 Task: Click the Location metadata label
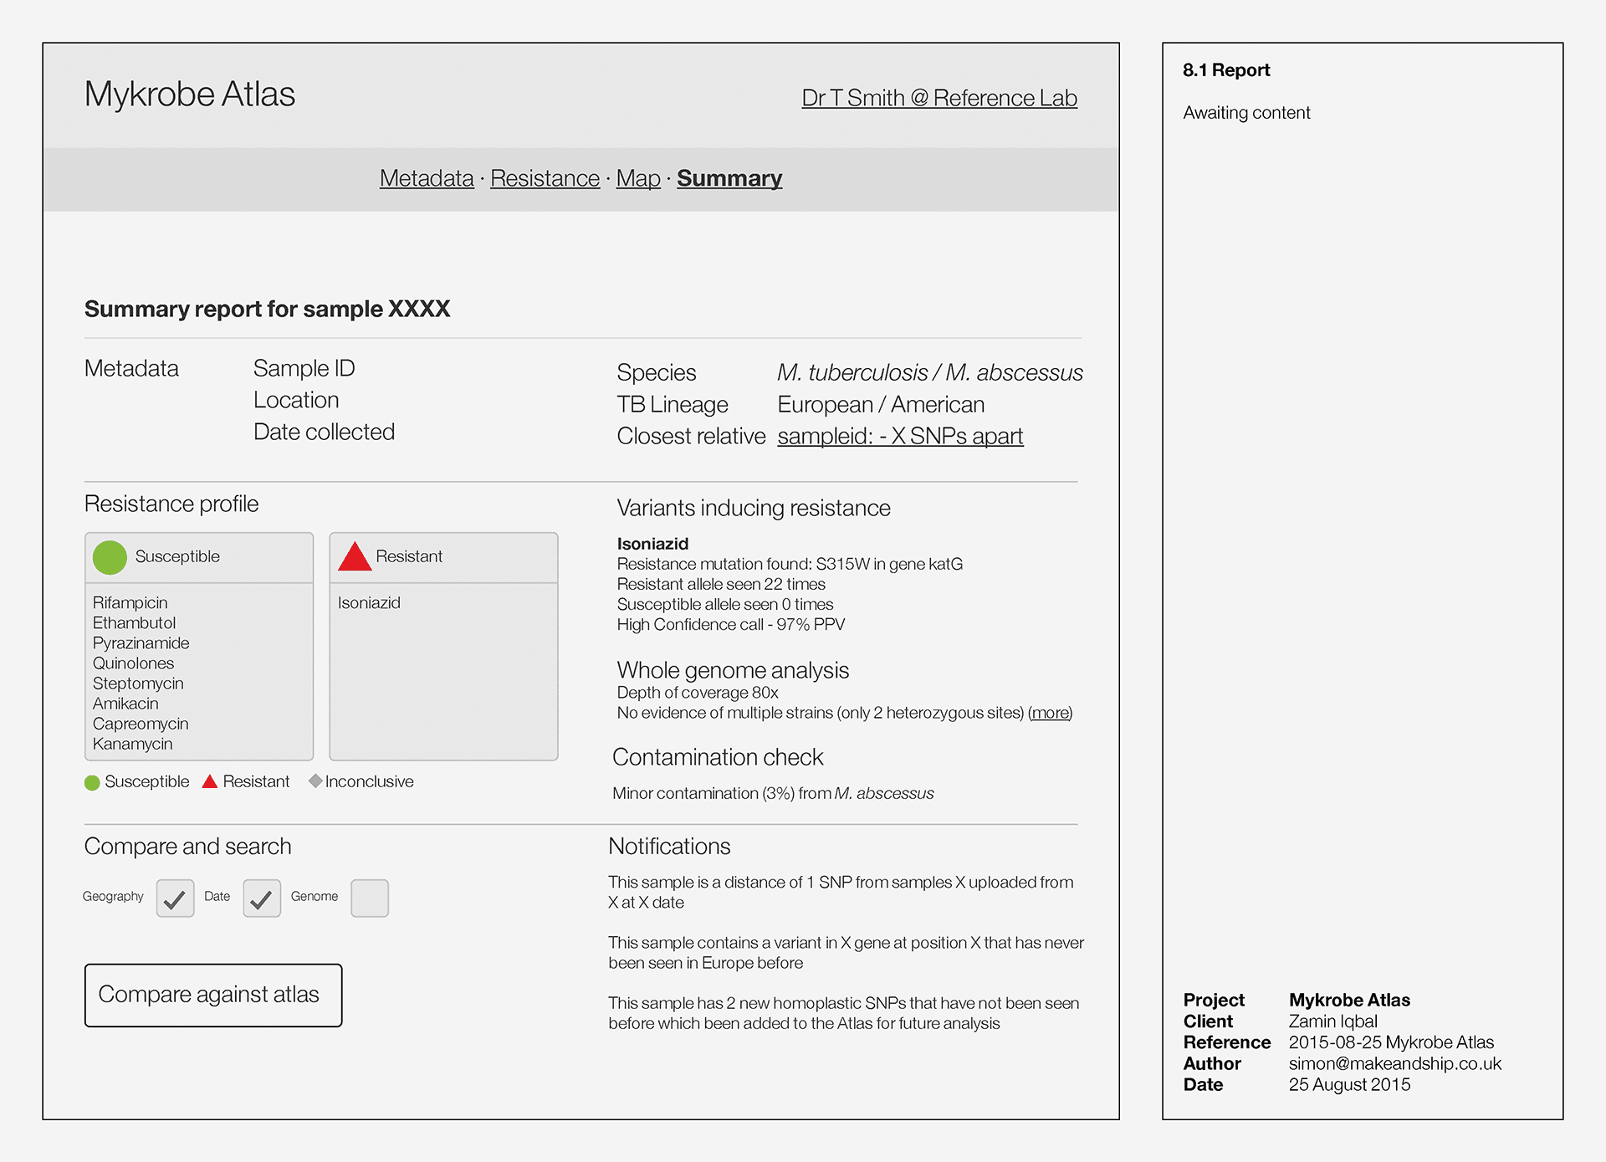pyautogui.click(x=296, y=400)
